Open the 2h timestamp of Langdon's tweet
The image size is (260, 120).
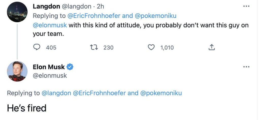pyautogui.click(x=101, y=6)
